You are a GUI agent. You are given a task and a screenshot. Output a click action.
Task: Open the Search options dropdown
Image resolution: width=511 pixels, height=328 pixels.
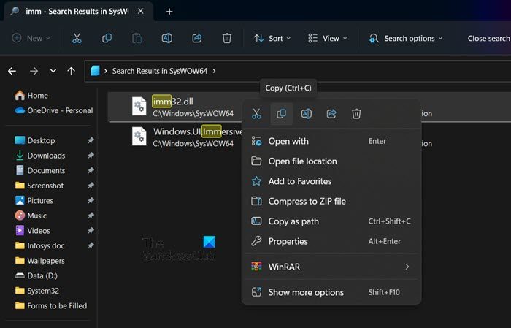coord(406,38)
